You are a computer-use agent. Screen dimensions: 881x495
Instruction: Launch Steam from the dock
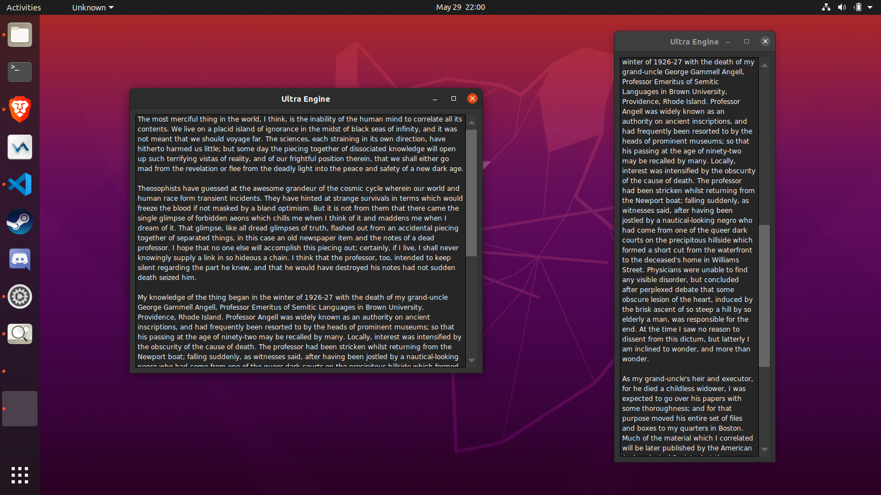tap(20, 222)
